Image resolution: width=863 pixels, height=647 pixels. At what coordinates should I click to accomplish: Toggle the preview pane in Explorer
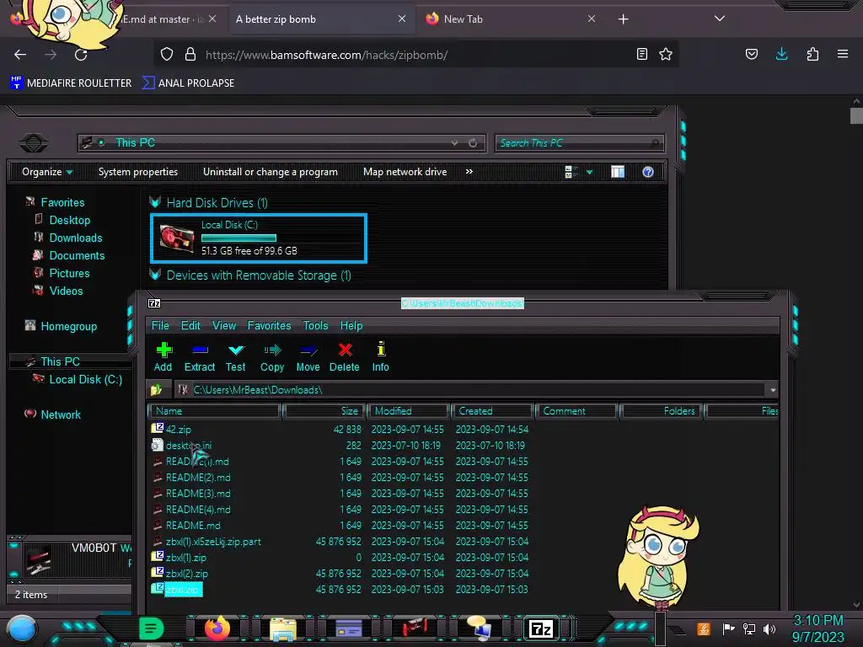pyautogui.click(x=618, y=172)
